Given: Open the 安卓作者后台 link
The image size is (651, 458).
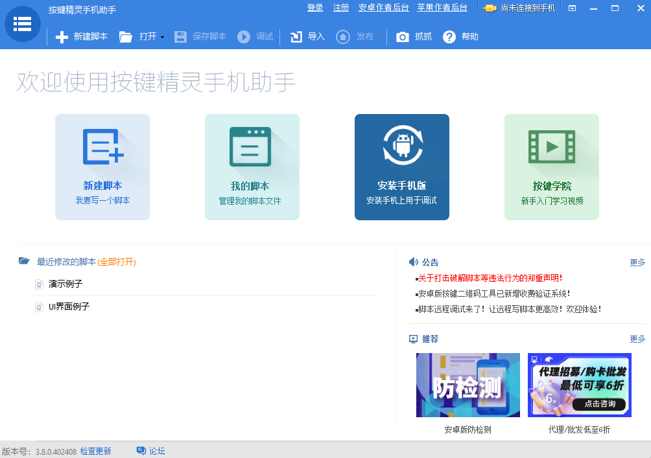Looking at the screenshot, I should pos(383,8).
